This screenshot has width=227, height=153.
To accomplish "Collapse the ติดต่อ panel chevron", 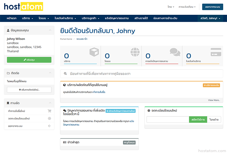I will point(50,73).
